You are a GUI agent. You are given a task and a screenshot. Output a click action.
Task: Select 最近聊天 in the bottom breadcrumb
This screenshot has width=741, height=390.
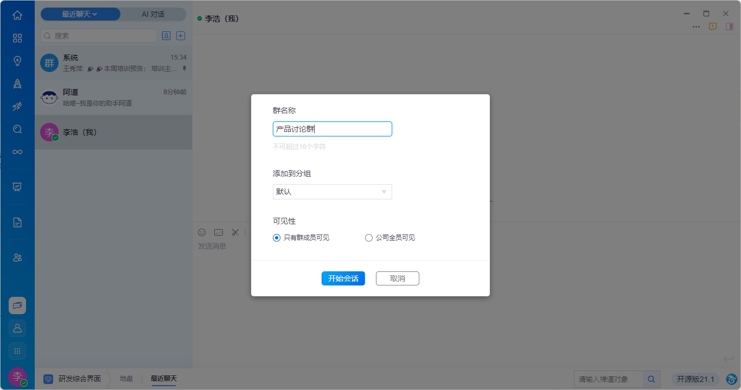(164, 379)
